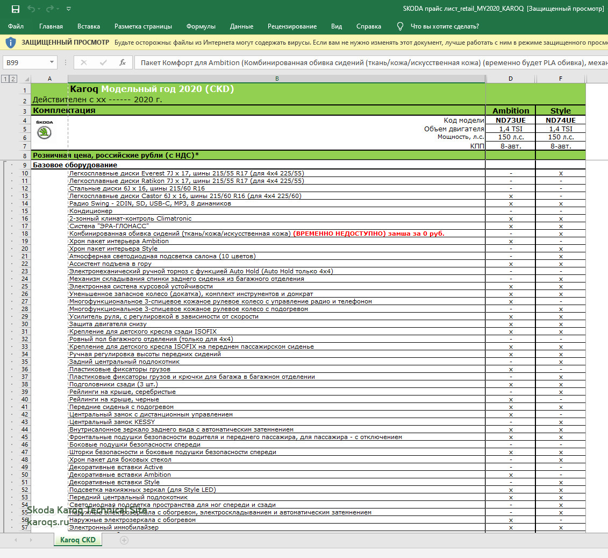
Task: Click the Redo arrow icon
Action: point(50,9)
